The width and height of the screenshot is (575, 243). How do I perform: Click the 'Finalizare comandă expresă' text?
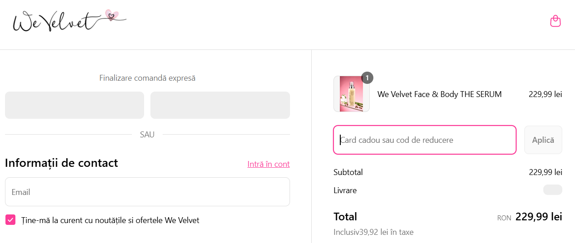tap(147, 78)
